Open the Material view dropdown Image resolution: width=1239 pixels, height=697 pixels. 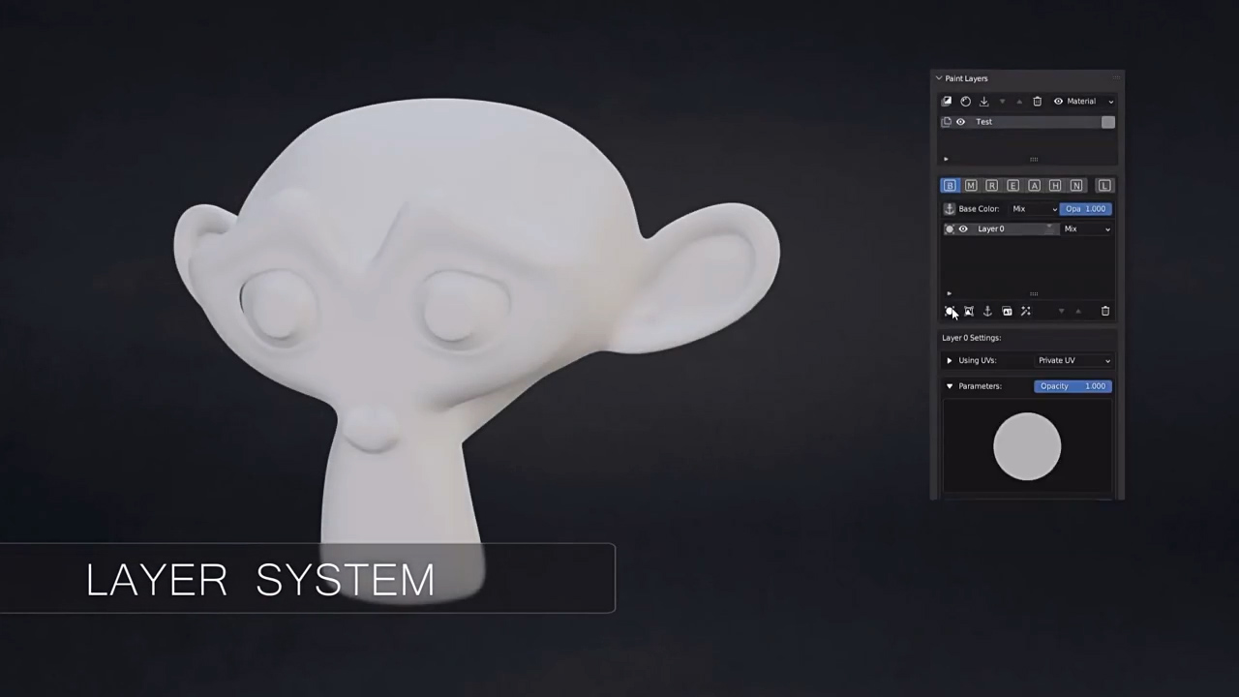pos(1084,102)
